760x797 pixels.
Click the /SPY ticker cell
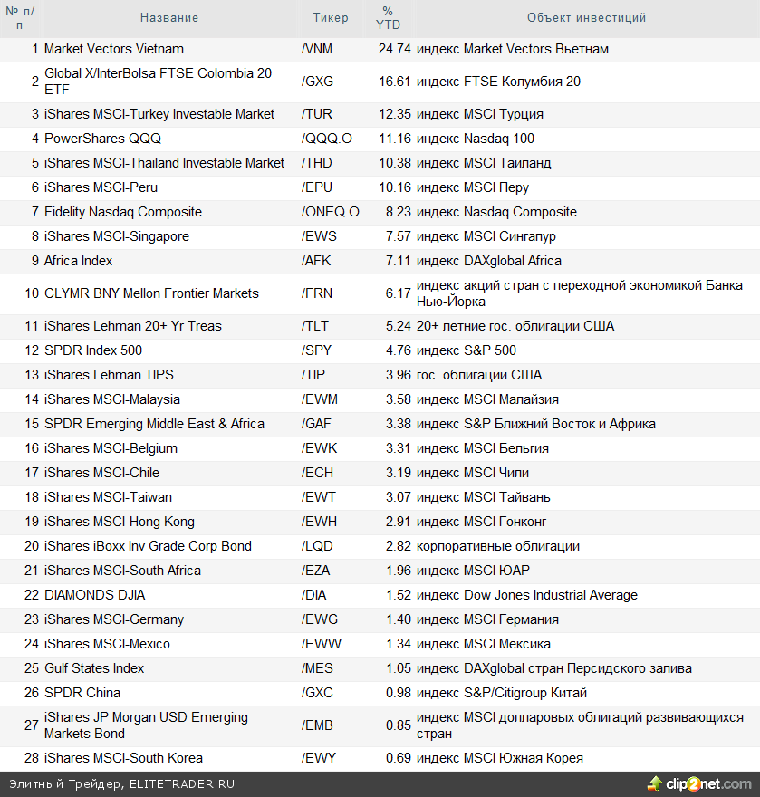point(316,350)
